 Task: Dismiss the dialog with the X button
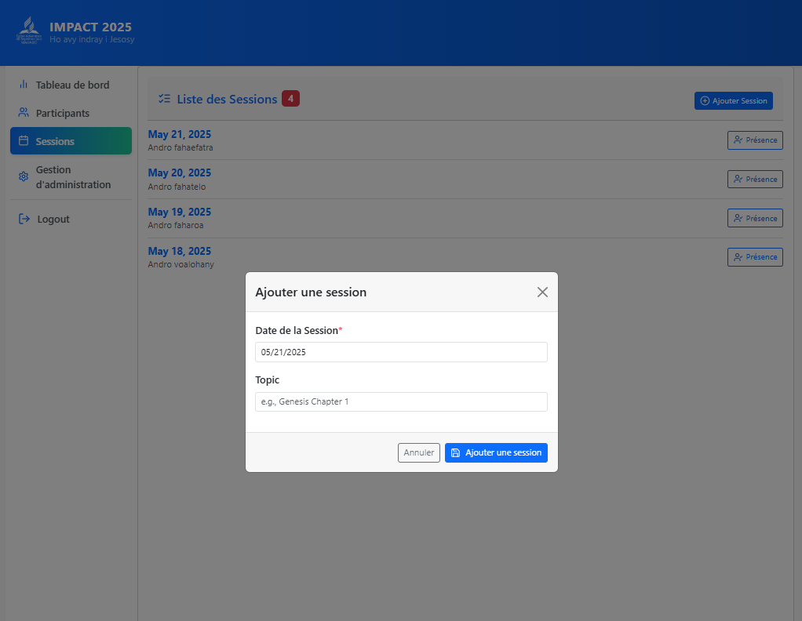[x=542, y=292]
